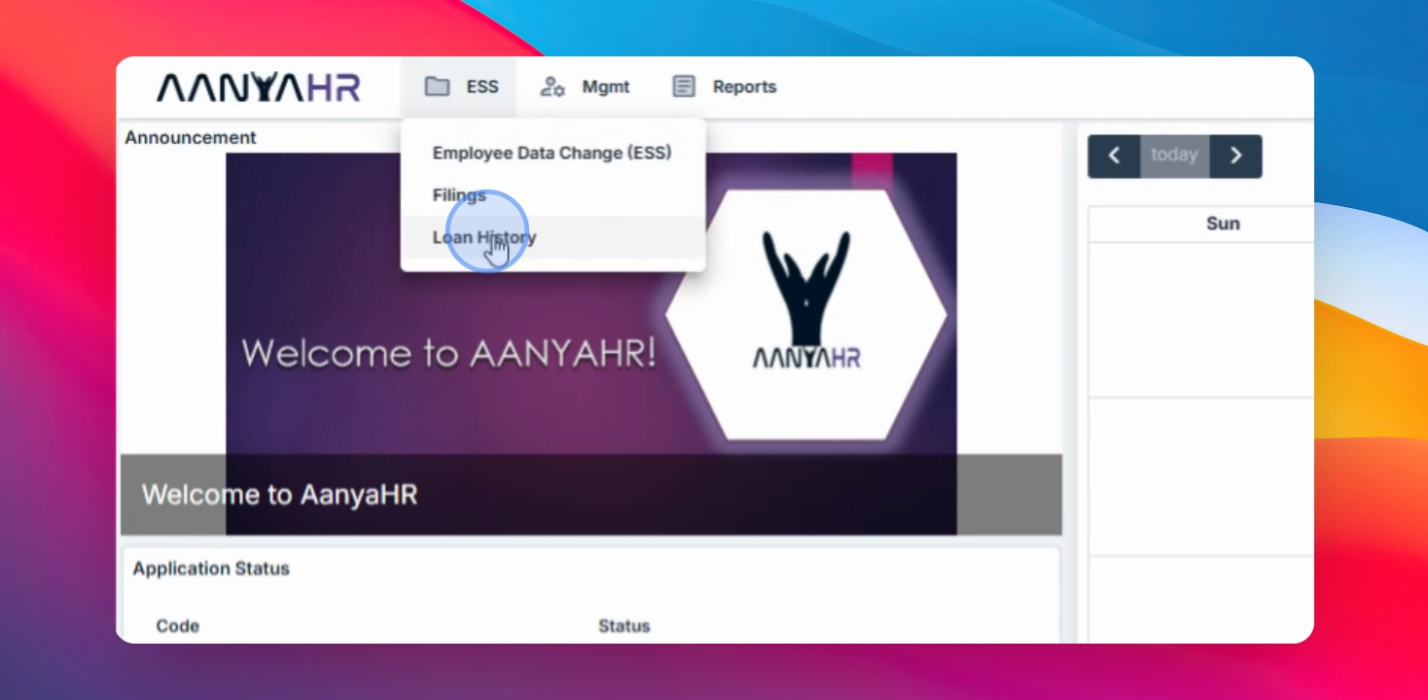
Task: Open the Mgmt menu
Action: (585, 87)
